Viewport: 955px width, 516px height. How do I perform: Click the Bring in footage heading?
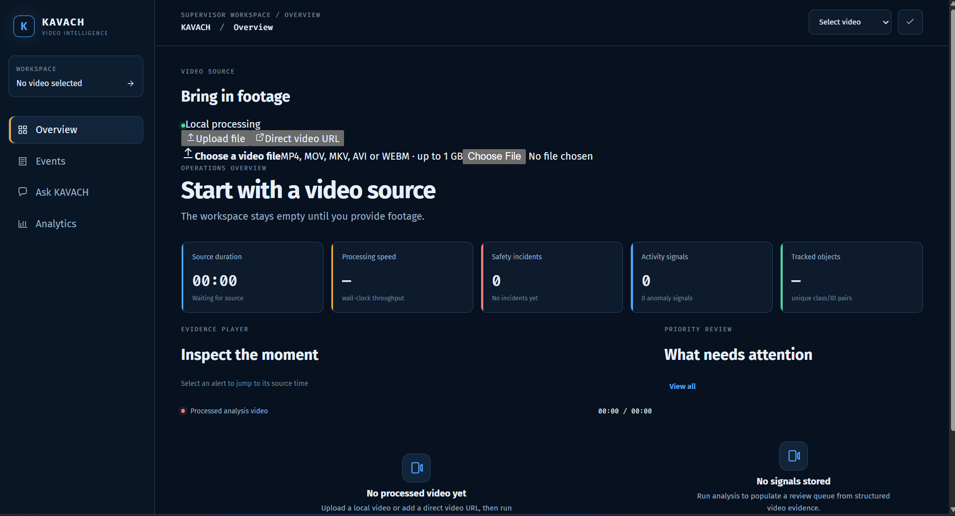[235, 96]
